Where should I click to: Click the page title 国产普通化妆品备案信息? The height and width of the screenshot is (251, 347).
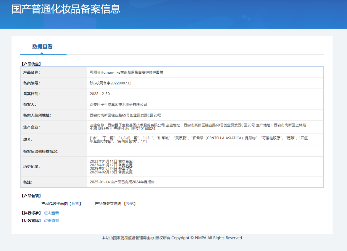tap(66, 10)
